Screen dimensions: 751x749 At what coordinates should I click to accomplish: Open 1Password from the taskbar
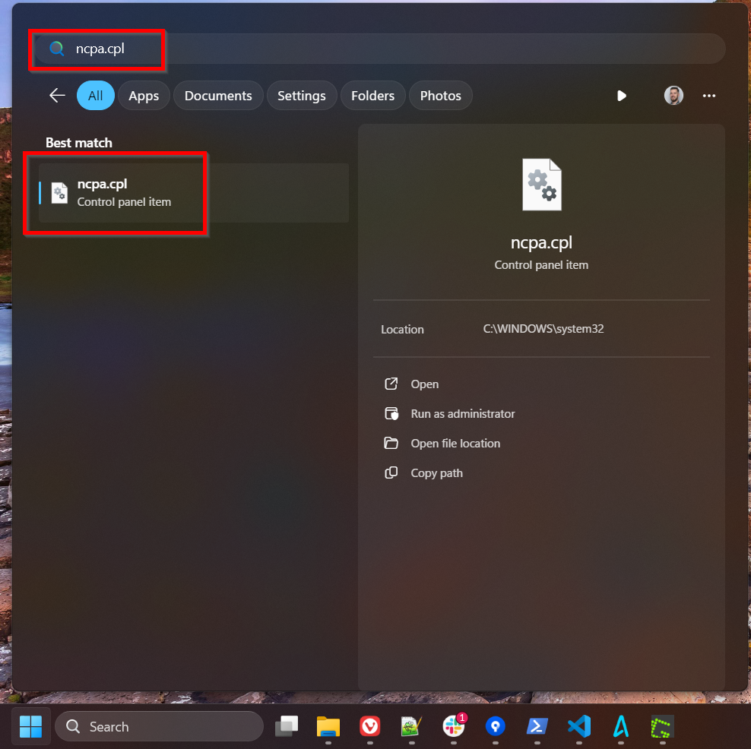tap(496, 726)
